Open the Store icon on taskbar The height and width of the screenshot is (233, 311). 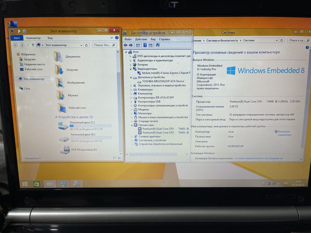(37, 184)
